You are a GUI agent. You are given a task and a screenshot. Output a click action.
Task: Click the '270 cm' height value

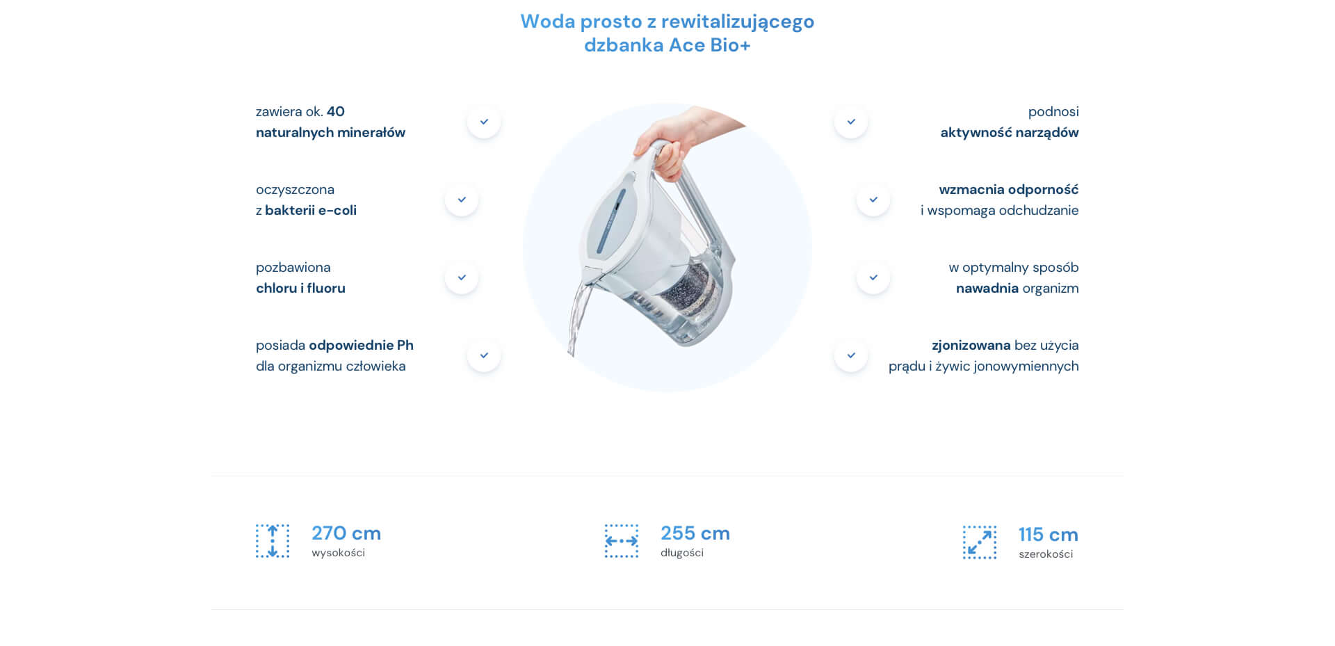tap(346, 533)
